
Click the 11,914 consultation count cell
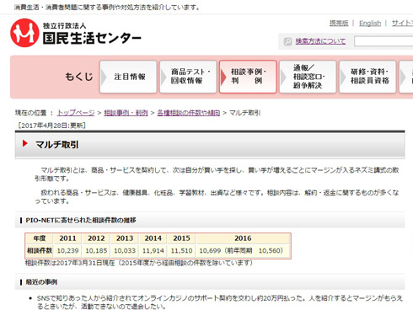coord(153,250)
